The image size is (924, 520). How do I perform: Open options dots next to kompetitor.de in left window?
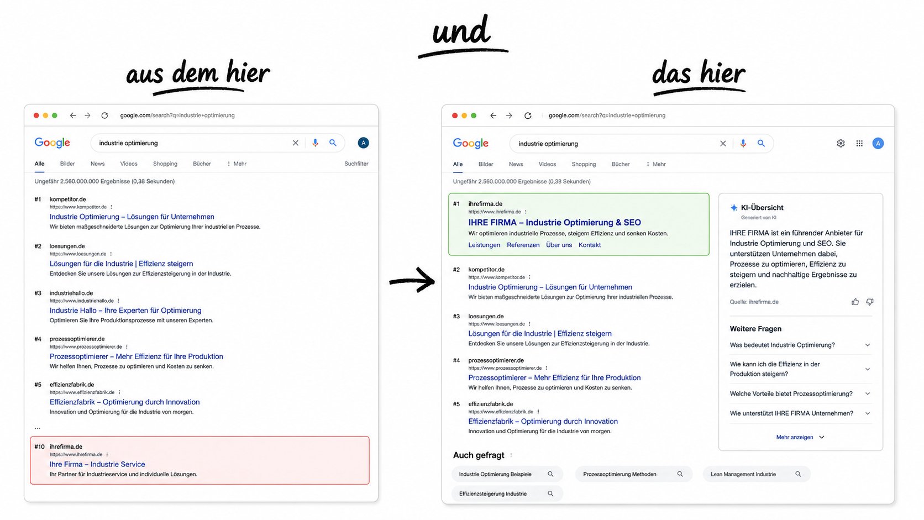coord(111,207)
